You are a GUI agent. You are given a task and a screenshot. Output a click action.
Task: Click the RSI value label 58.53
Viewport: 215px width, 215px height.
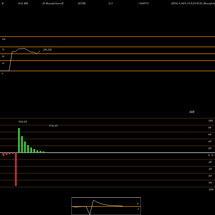pos(47,50)
